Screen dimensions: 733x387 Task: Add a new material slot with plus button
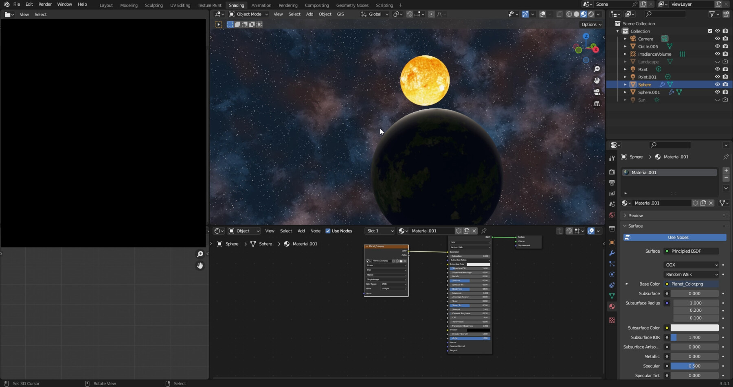pyautogui.click(x=726, y=171)
